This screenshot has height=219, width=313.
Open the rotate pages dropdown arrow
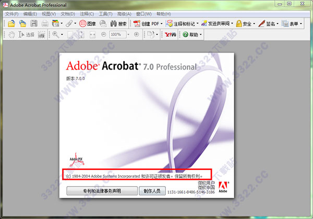point(157,34)
